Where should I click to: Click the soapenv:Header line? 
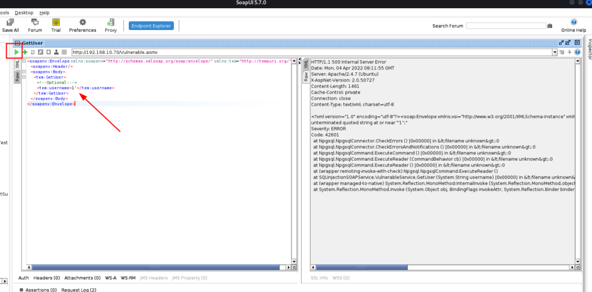(51, 66)
